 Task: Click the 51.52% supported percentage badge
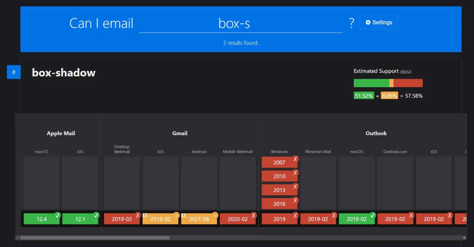coord(364,96)
